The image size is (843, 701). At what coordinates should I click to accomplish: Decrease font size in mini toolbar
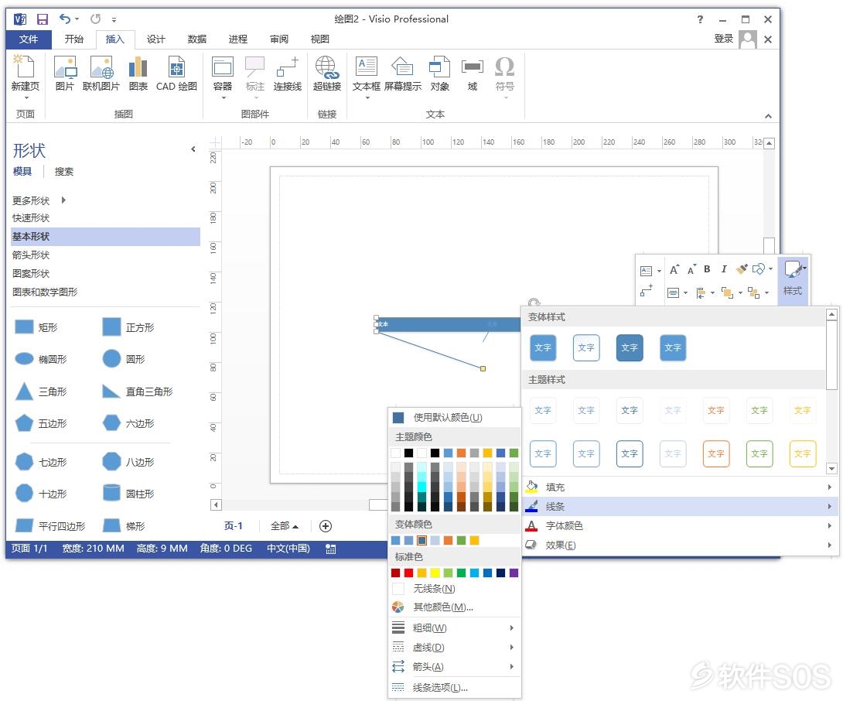click(x=691, y=269)
